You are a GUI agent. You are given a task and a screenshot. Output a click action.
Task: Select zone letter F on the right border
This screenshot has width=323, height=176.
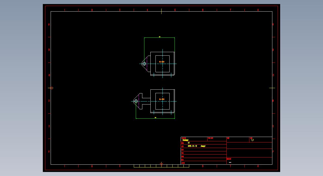coord(273,152)
